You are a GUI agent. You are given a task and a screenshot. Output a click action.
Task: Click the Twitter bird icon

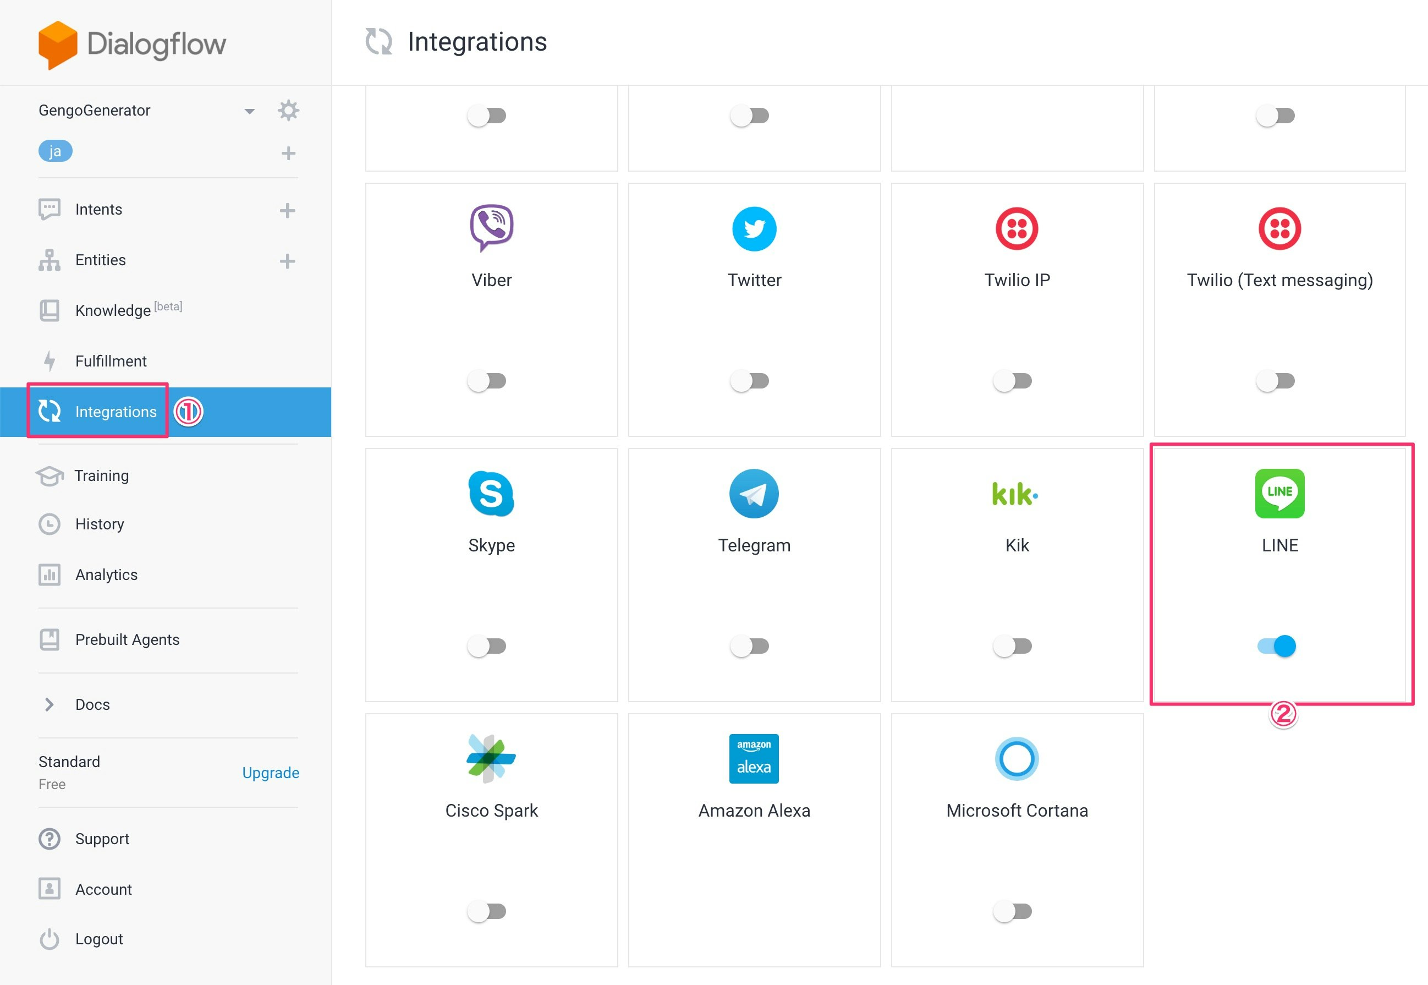[x=754, y=229]
